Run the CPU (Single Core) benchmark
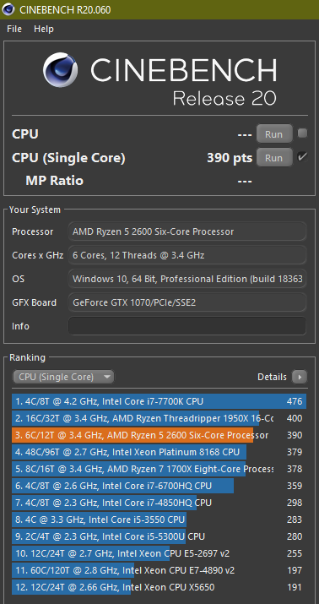319x604 pixels. coord(273,158)
